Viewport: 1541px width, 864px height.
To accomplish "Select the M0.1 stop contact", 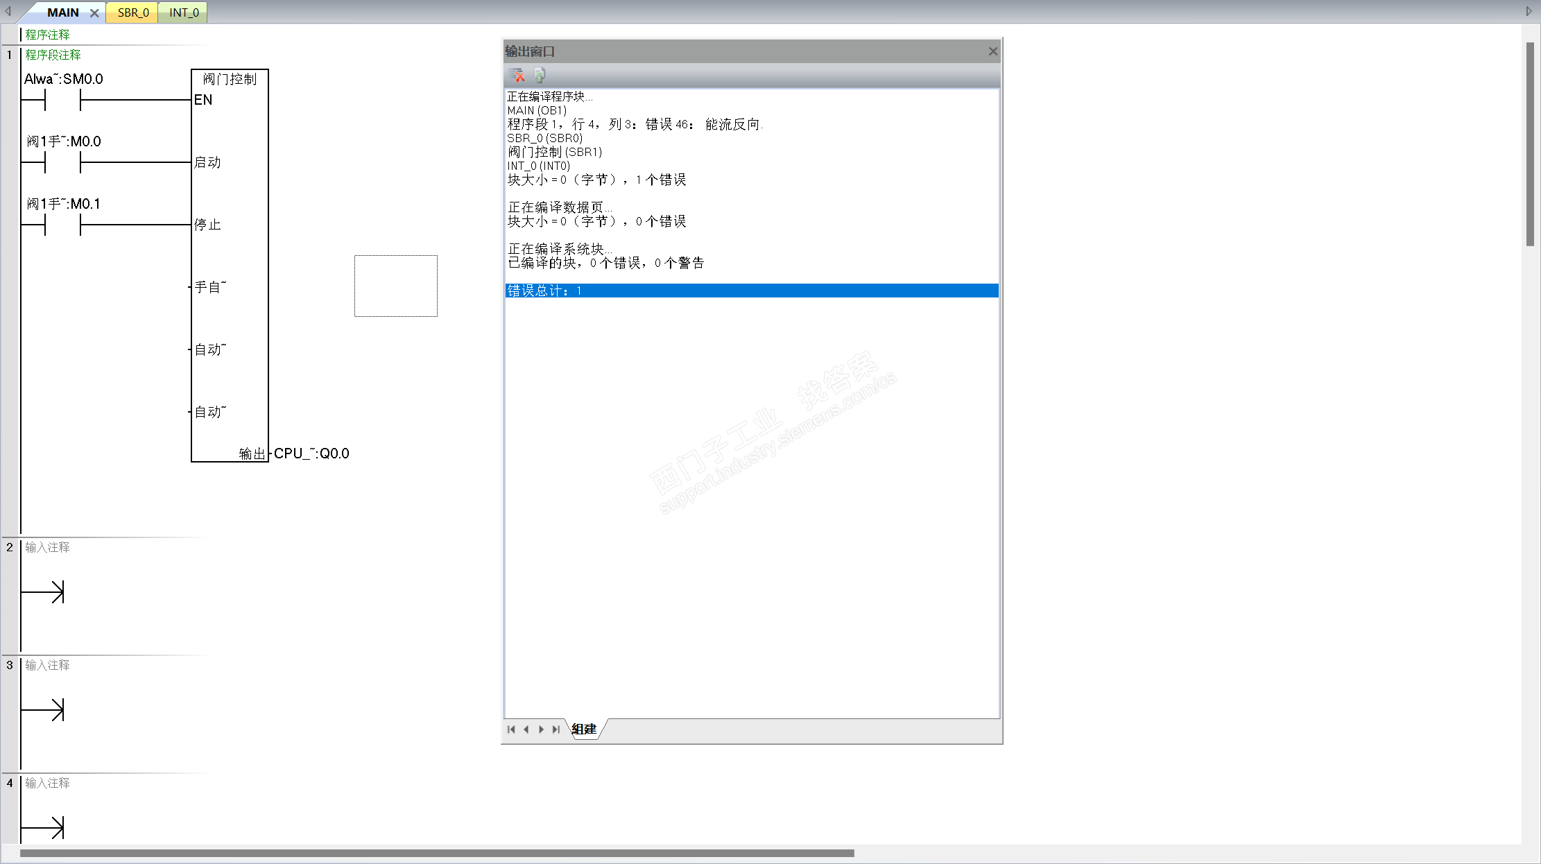I will click(62, 225).
